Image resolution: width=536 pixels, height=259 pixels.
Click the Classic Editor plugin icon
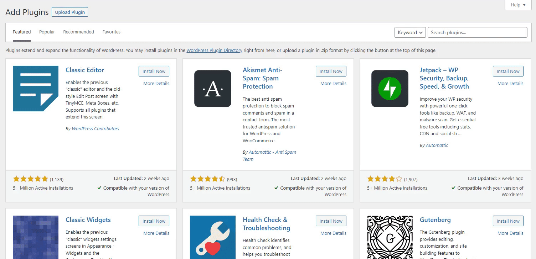click(36, 89)
